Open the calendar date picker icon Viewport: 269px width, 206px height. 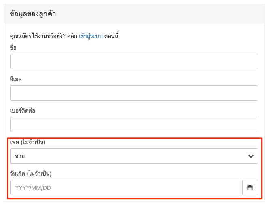(250, 187)
